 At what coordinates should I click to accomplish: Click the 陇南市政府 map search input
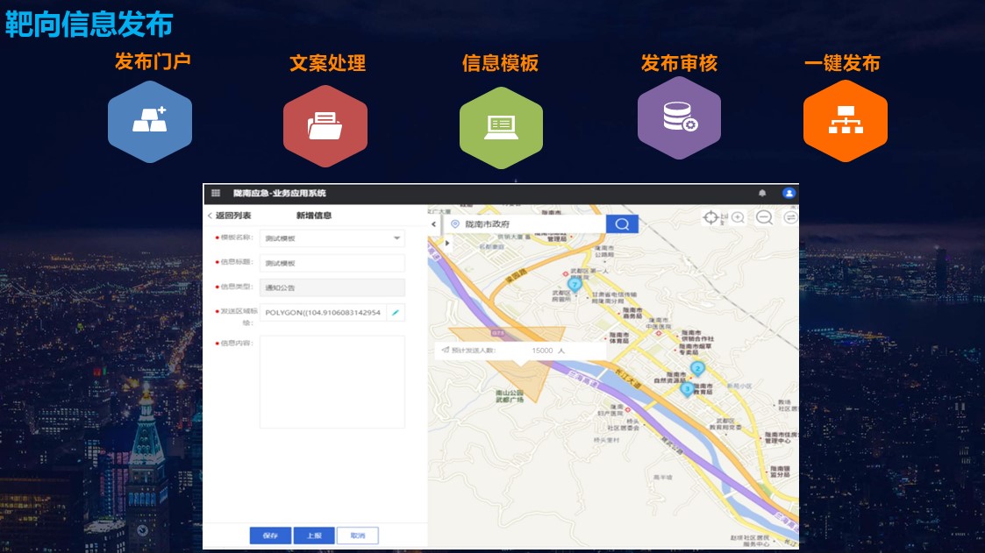click(525, 224)
